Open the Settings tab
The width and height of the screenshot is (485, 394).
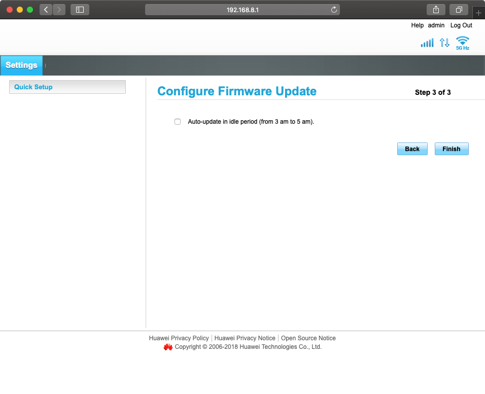21,65
